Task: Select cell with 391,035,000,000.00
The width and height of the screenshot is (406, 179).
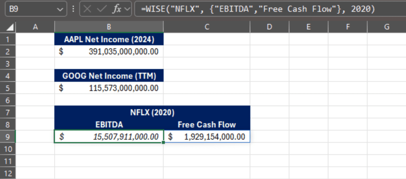Action: (109, 51)
